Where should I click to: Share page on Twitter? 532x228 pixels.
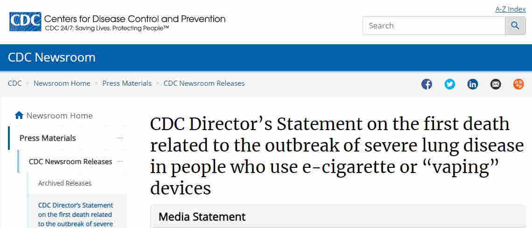(x=449, y=84)
